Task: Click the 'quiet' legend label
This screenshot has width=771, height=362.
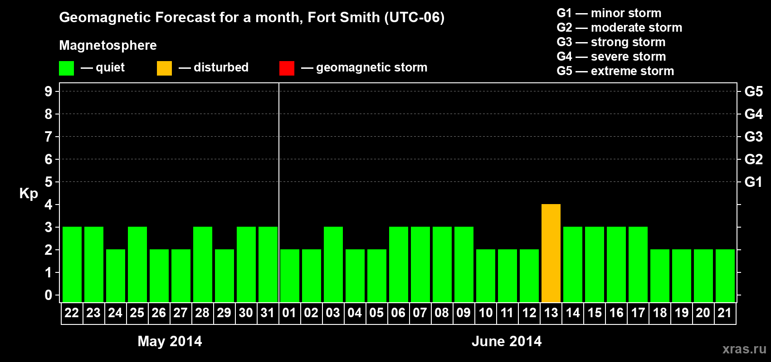Action: point(110,67)
